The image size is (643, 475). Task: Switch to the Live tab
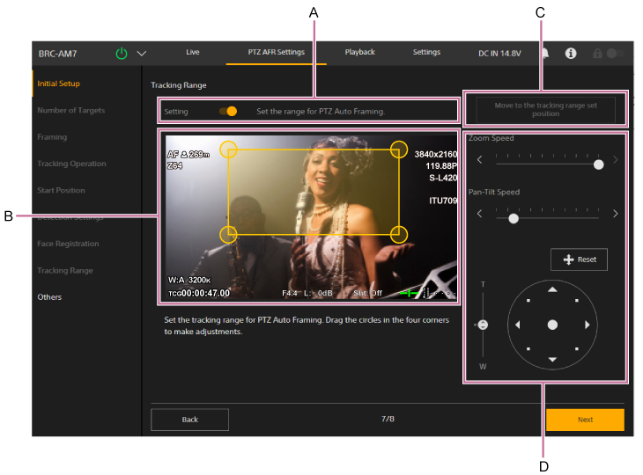(193, 53)
